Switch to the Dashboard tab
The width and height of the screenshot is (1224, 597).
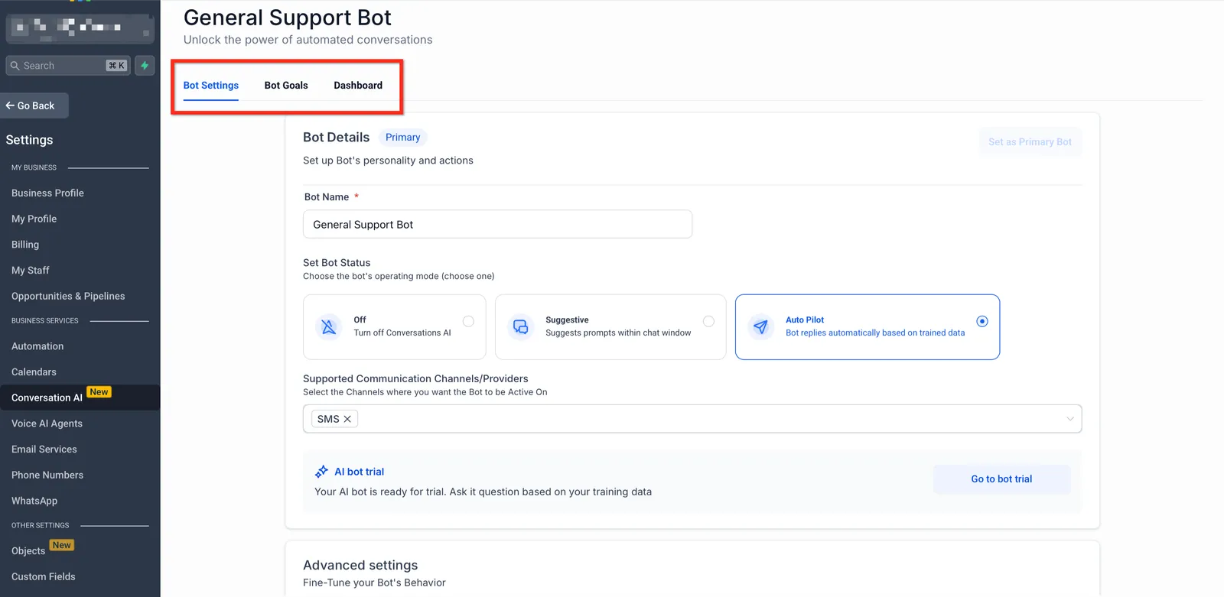click(x=358, y=86)
